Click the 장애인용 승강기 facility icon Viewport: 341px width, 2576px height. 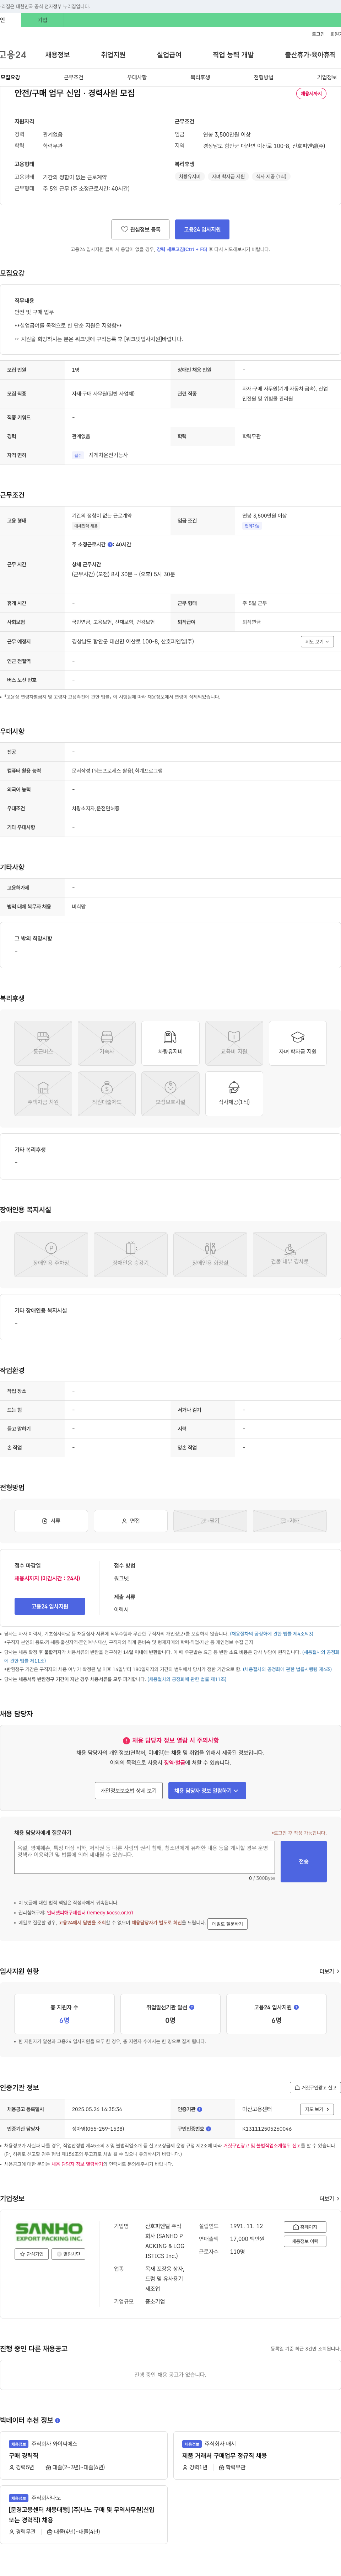pyautogui.click(x=131, y=1254)
